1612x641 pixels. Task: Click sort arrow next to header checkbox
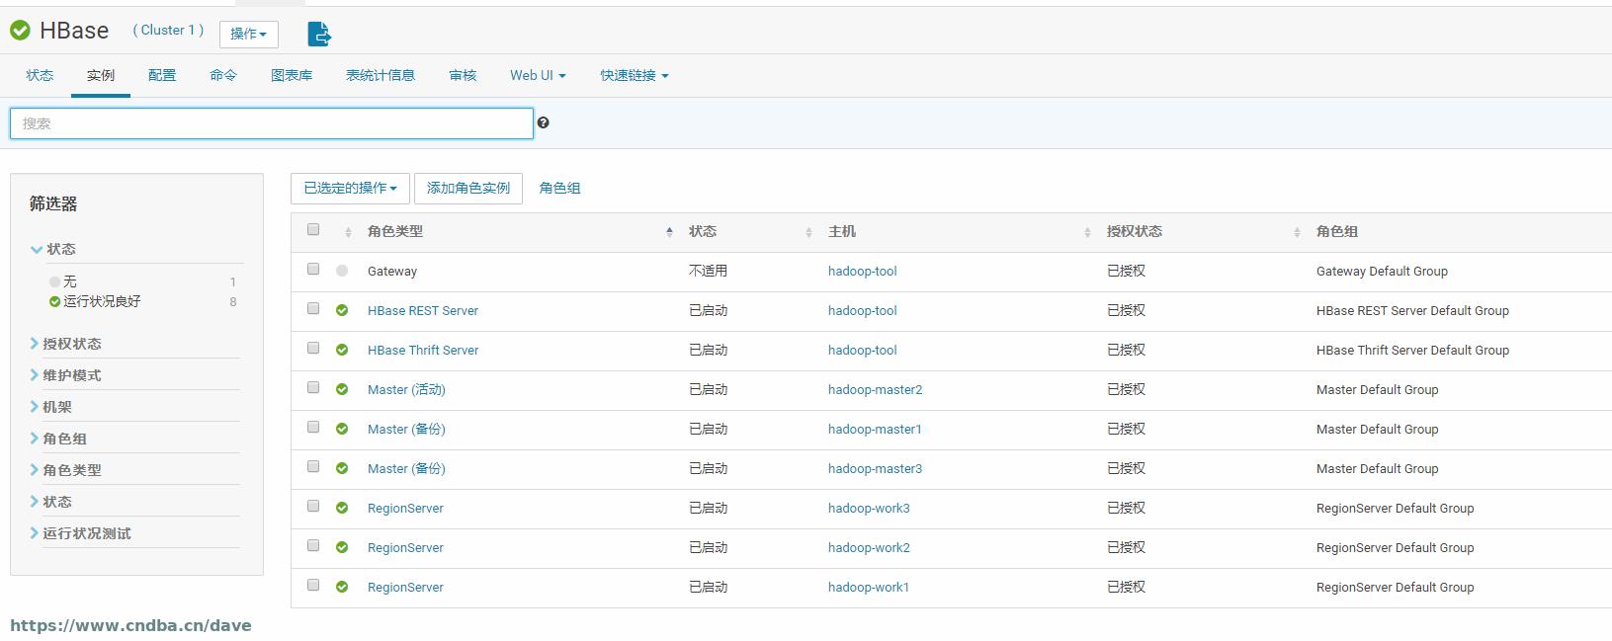coord(348,232)
